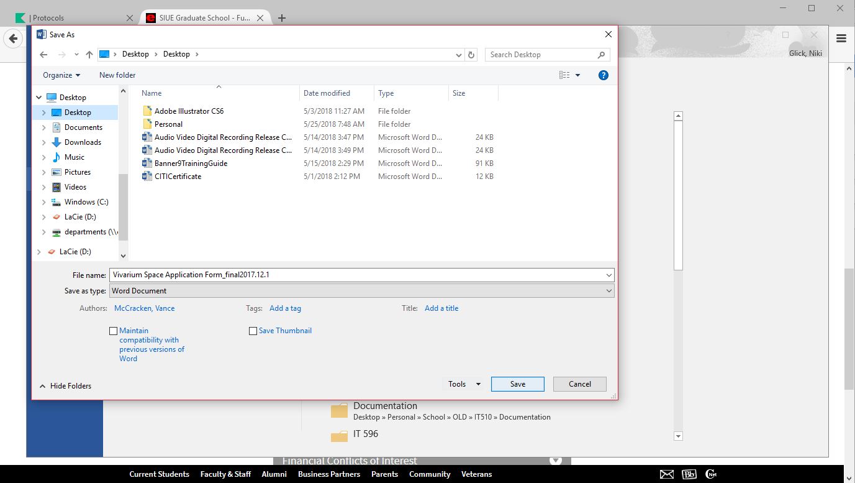Open the dialog Help question mark icon

[603, 75]
